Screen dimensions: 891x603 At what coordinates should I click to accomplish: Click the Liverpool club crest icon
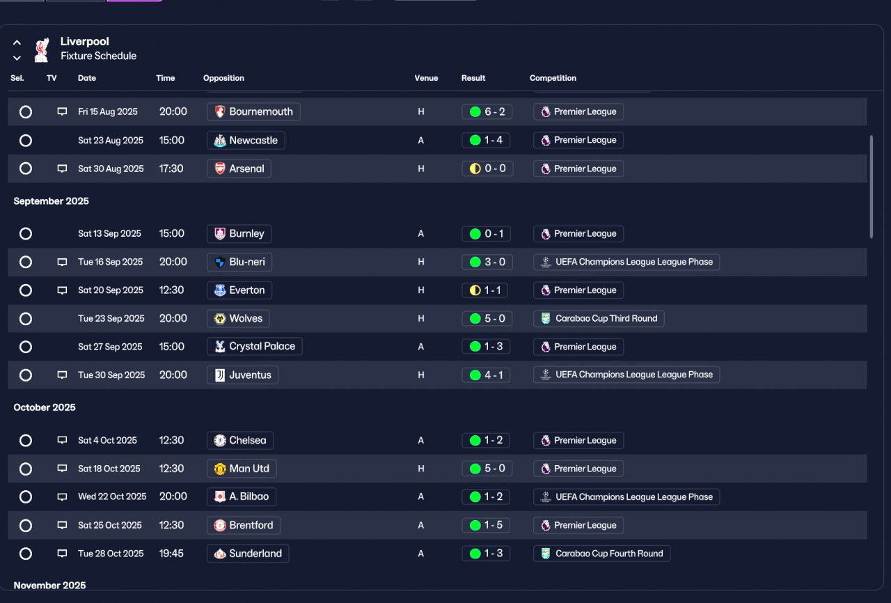[x=41, y=49]
